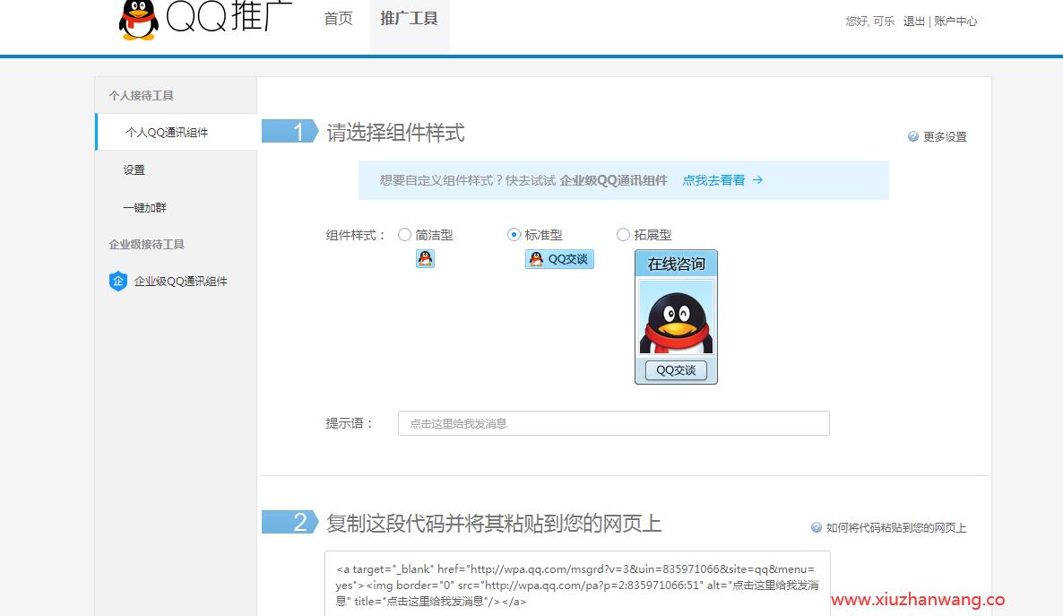1063x616 pixels.
Task: Click the 您好, 可乐 greeting text
Action: tap(870, 21)
